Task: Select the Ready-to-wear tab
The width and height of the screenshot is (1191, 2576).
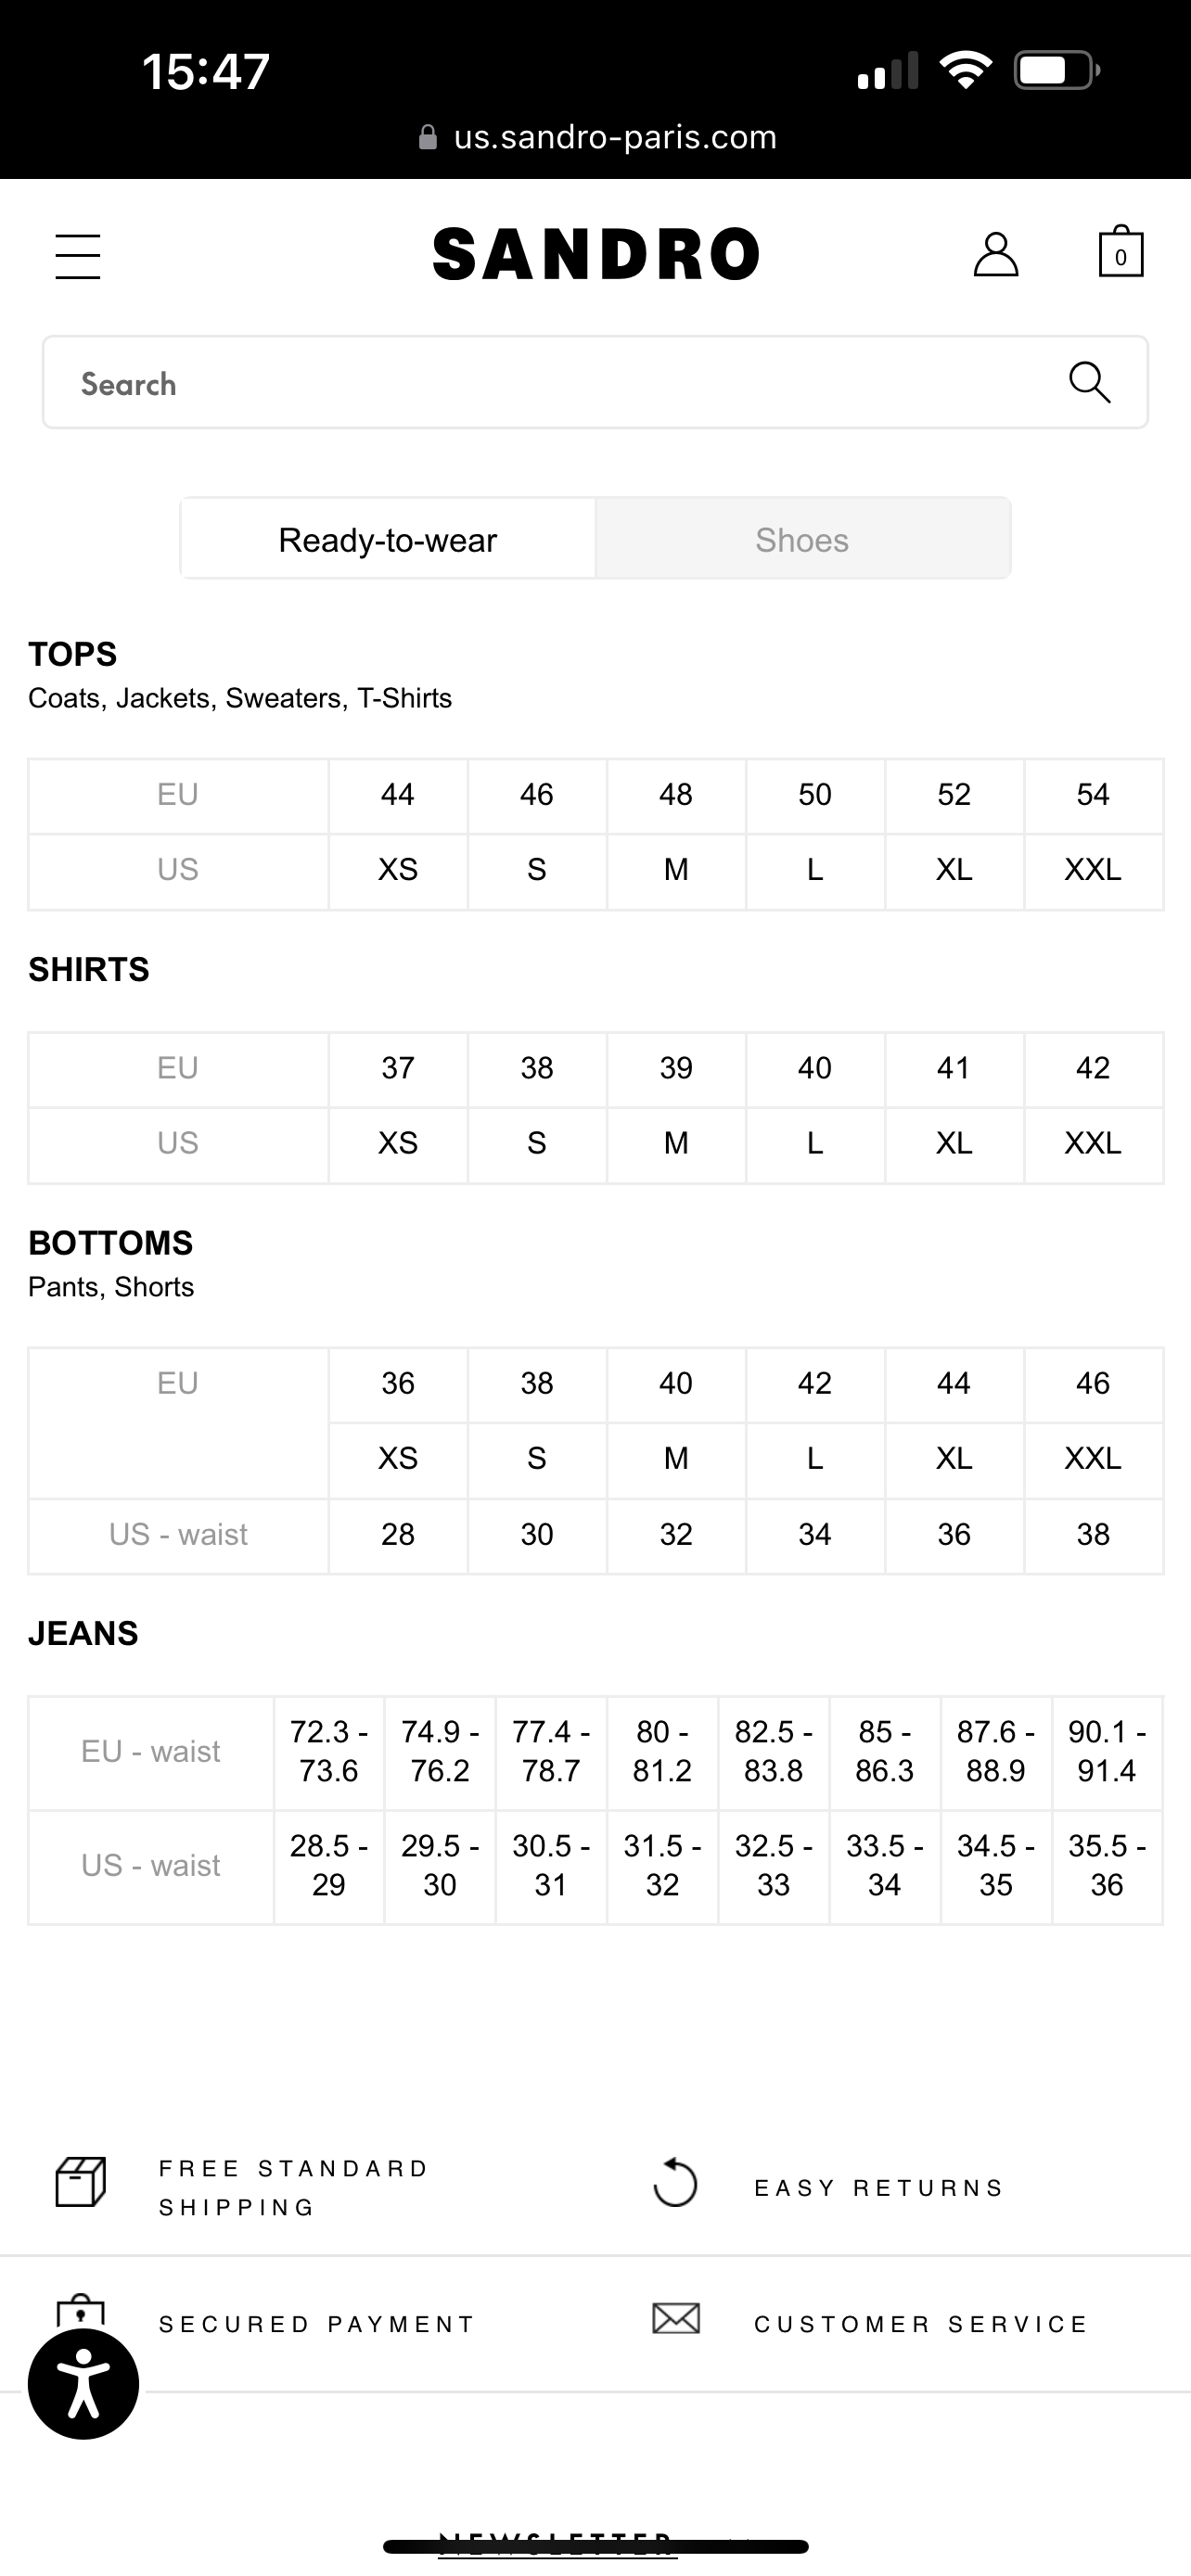Action: point(388,539)
